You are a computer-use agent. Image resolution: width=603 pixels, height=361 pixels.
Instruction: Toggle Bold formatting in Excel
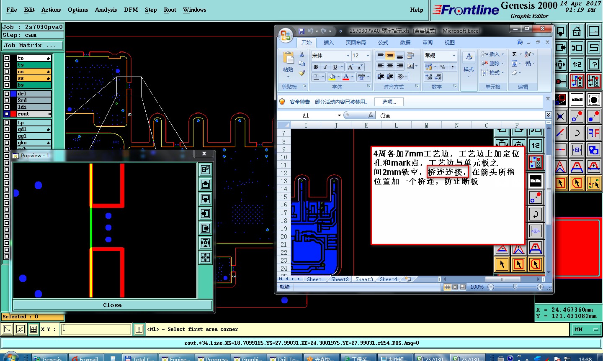pyautogui.click(x=316, y=67)
